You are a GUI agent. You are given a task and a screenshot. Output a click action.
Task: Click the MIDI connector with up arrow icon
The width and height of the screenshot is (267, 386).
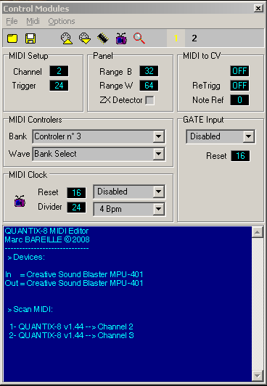(x=67, y=38)
